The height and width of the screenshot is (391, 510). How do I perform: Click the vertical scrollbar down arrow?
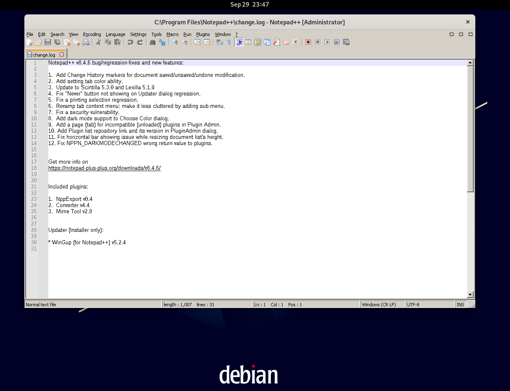(470, 295)
